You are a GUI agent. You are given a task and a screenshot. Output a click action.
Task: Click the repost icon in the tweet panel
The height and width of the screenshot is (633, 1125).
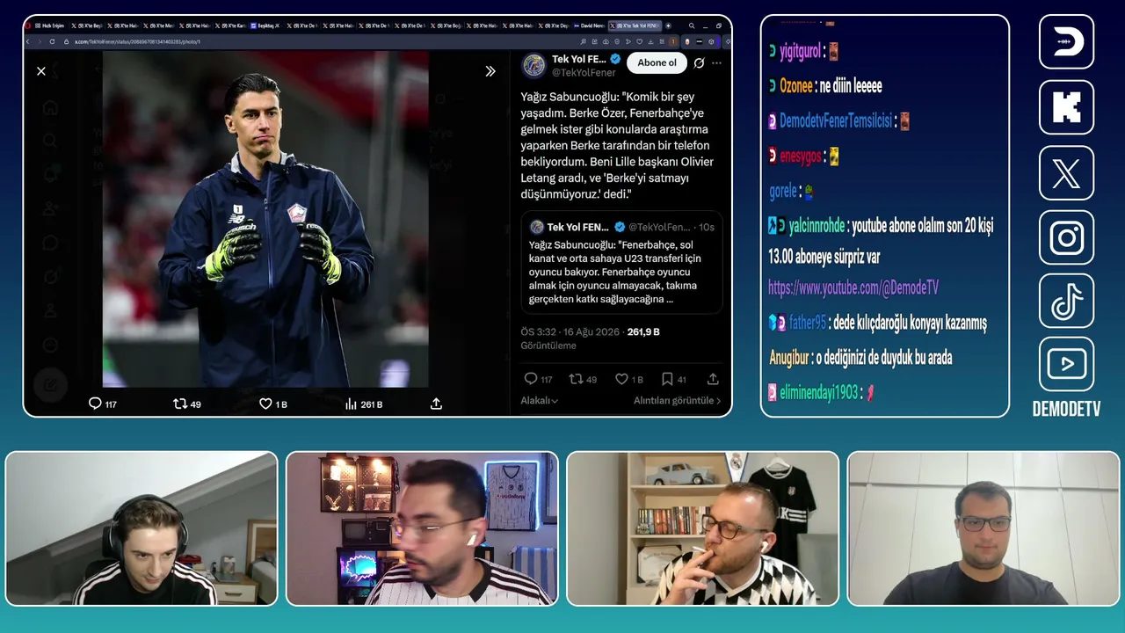[576, 379]
